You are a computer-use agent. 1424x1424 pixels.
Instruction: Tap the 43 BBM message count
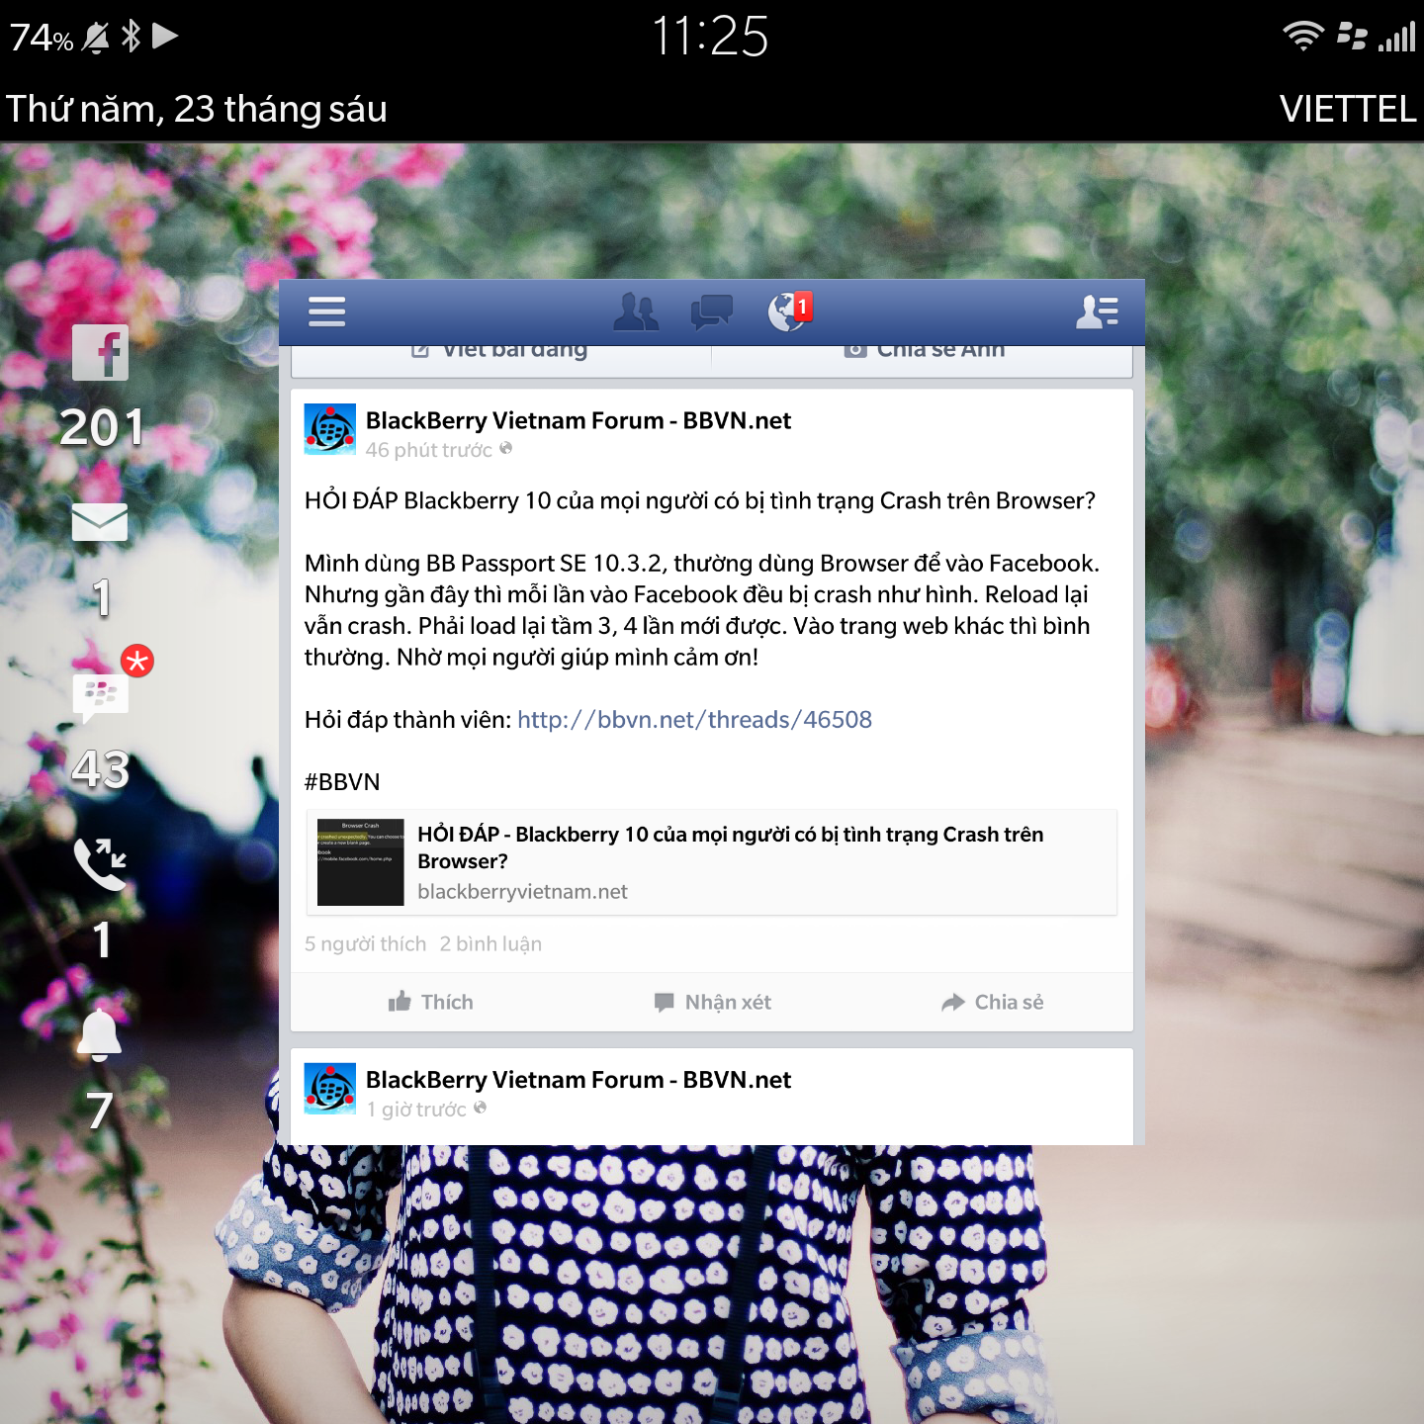(101, 769)
